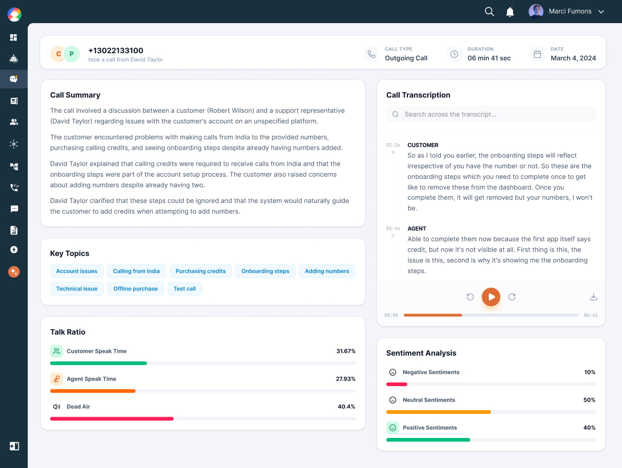Click Marci Fumons profile avatar
Viewport: 622px width, 468px height.
click(x=536, y=12)
